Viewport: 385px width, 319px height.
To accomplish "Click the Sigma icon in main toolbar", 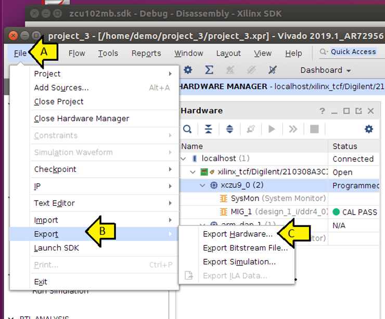I will pyautogui.click(x=209, y=70).
